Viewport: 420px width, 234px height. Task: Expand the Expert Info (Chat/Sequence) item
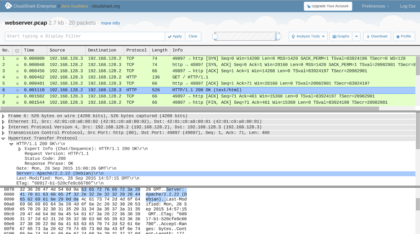pyautogui.click(x=20, y=149)
